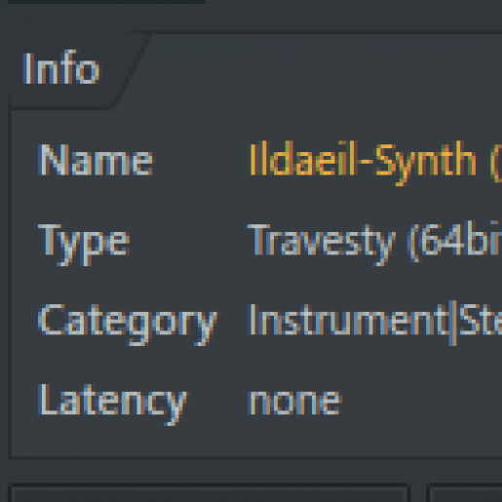Viewport: 502px width, 502px height.
Task: Select the latency value none
Action: pyautogui.click(x=294, y=403)
